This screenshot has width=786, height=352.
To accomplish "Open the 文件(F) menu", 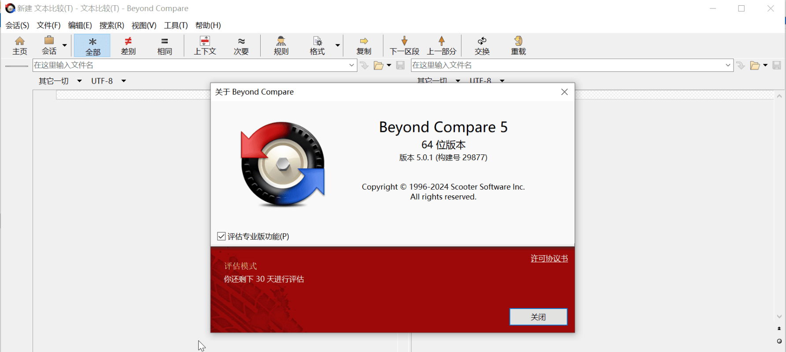I will tap(48, 26).
